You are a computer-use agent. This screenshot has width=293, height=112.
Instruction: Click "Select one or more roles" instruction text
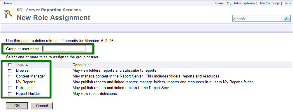(53, 57)
